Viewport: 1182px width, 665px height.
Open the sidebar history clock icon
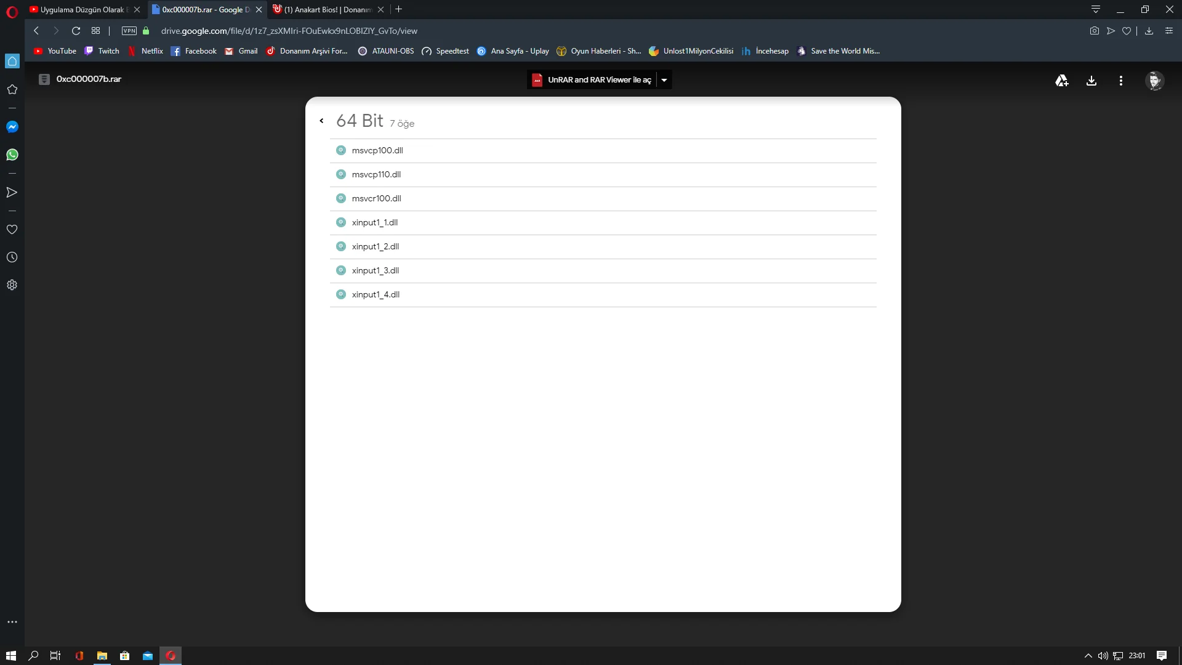point(12,257)
